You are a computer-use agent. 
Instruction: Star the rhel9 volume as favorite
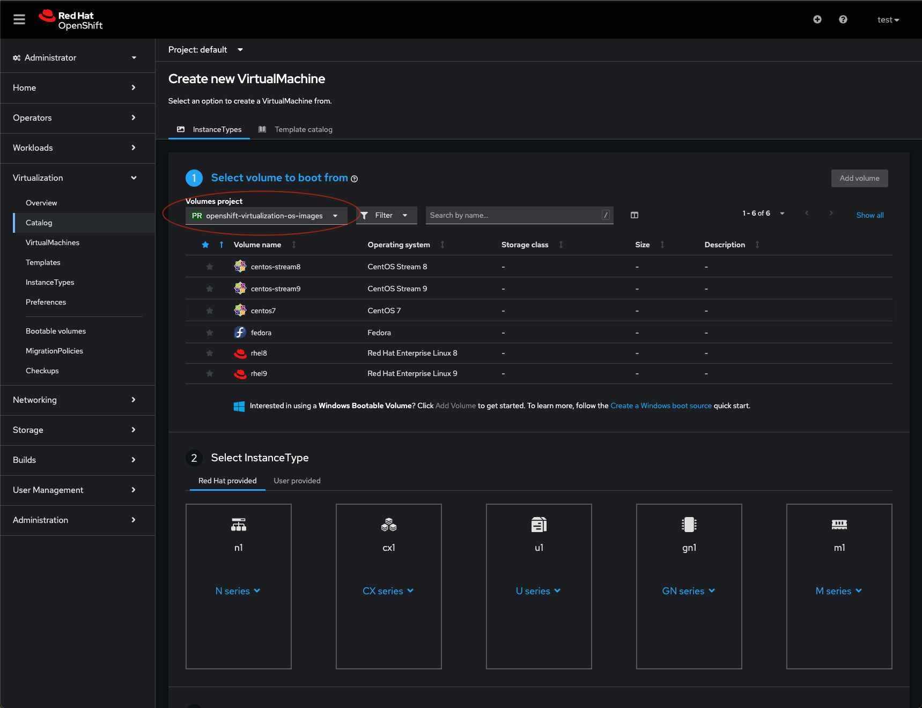point(210,373)
